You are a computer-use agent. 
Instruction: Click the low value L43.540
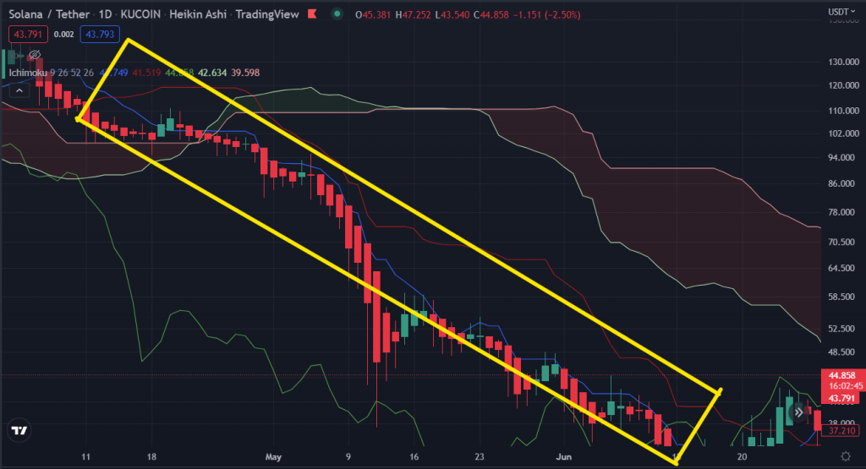[x=452, y=15]
